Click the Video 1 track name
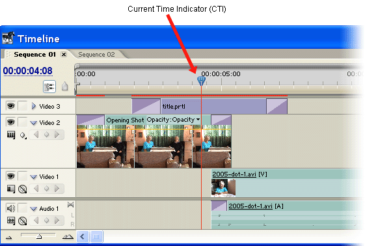The height and width of the screenshot is (246, 365). (49, 177)
